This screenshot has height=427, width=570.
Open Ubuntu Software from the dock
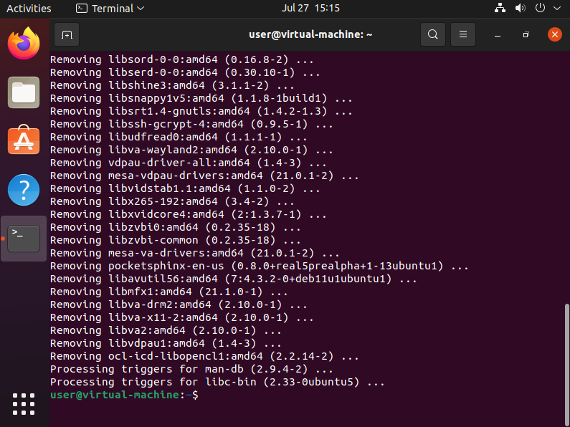[24, 141]
